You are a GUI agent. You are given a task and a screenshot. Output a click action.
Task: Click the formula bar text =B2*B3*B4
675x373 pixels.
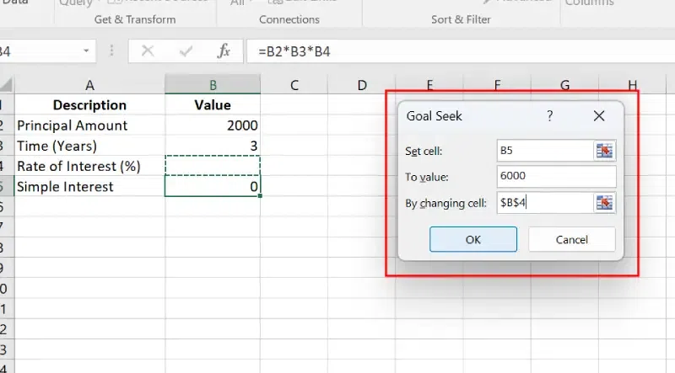(x=294, y=51)
